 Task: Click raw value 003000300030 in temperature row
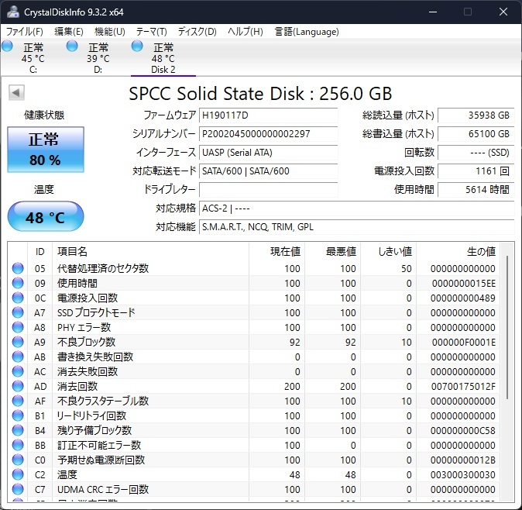(x=462, y=474)
